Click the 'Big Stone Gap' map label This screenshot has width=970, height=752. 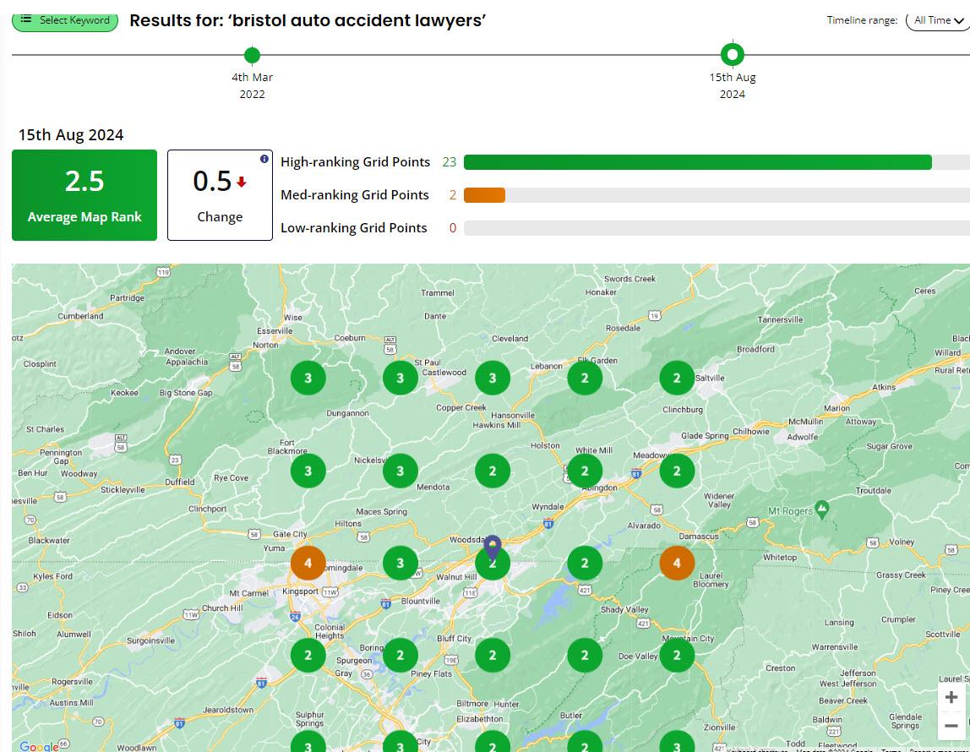[186, 393]
